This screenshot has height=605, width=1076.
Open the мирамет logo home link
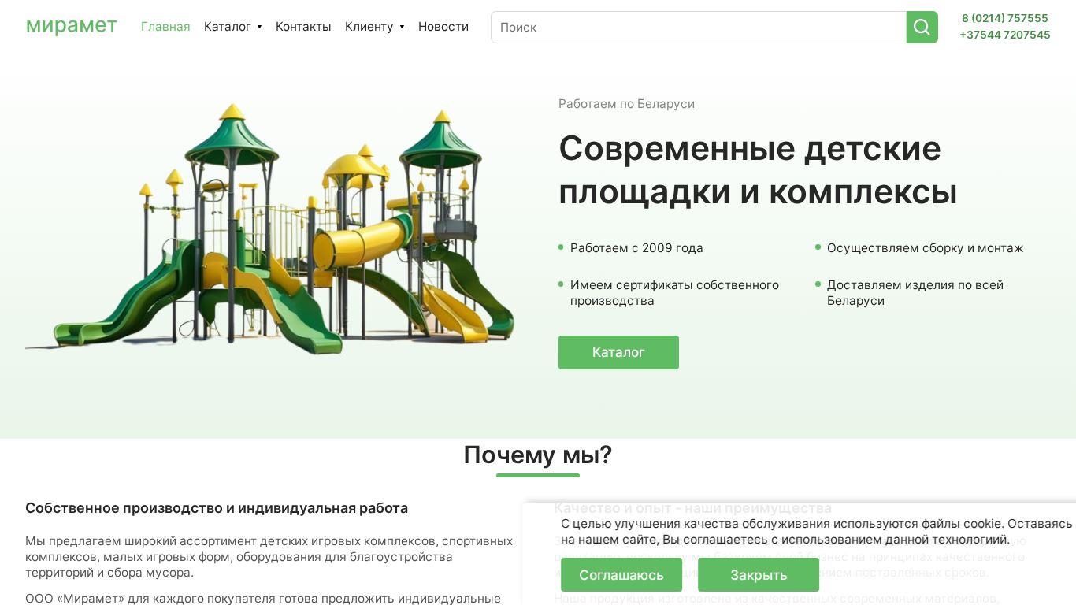[72, 26]
